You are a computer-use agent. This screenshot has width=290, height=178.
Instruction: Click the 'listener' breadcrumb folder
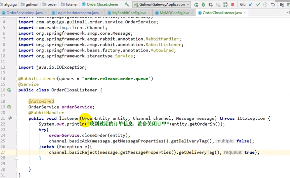72,5
